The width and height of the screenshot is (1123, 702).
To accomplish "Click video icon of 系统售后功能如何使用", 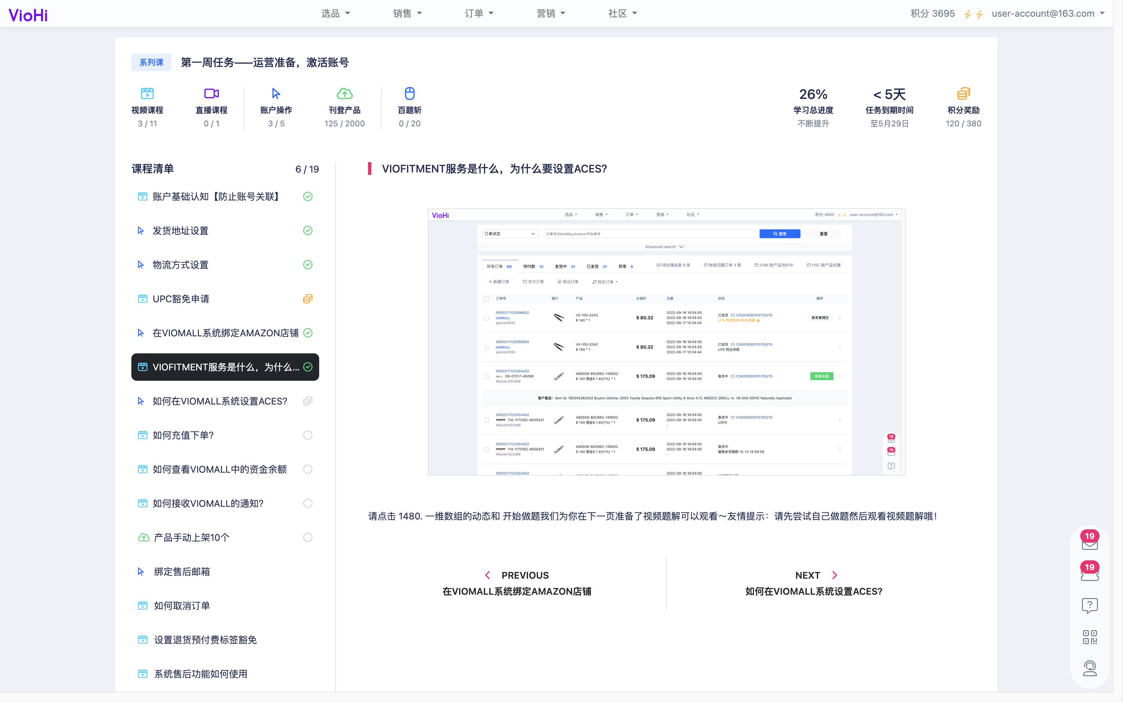I will pyautogui.click(x=142, y=674).
